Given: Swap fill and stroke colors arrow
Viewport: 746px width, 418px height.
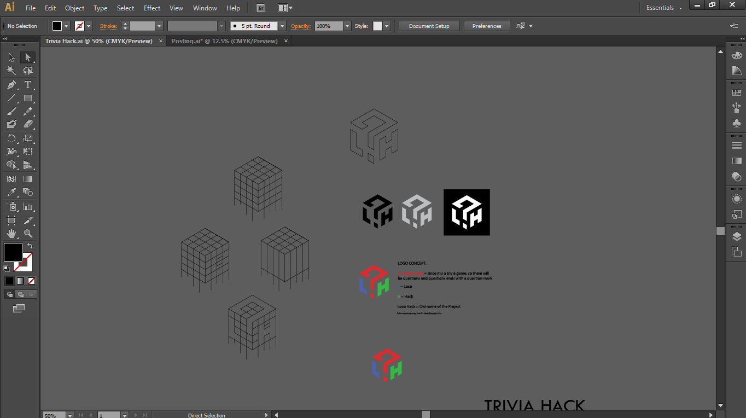Looking at the screenshot, I should (30, 246).
